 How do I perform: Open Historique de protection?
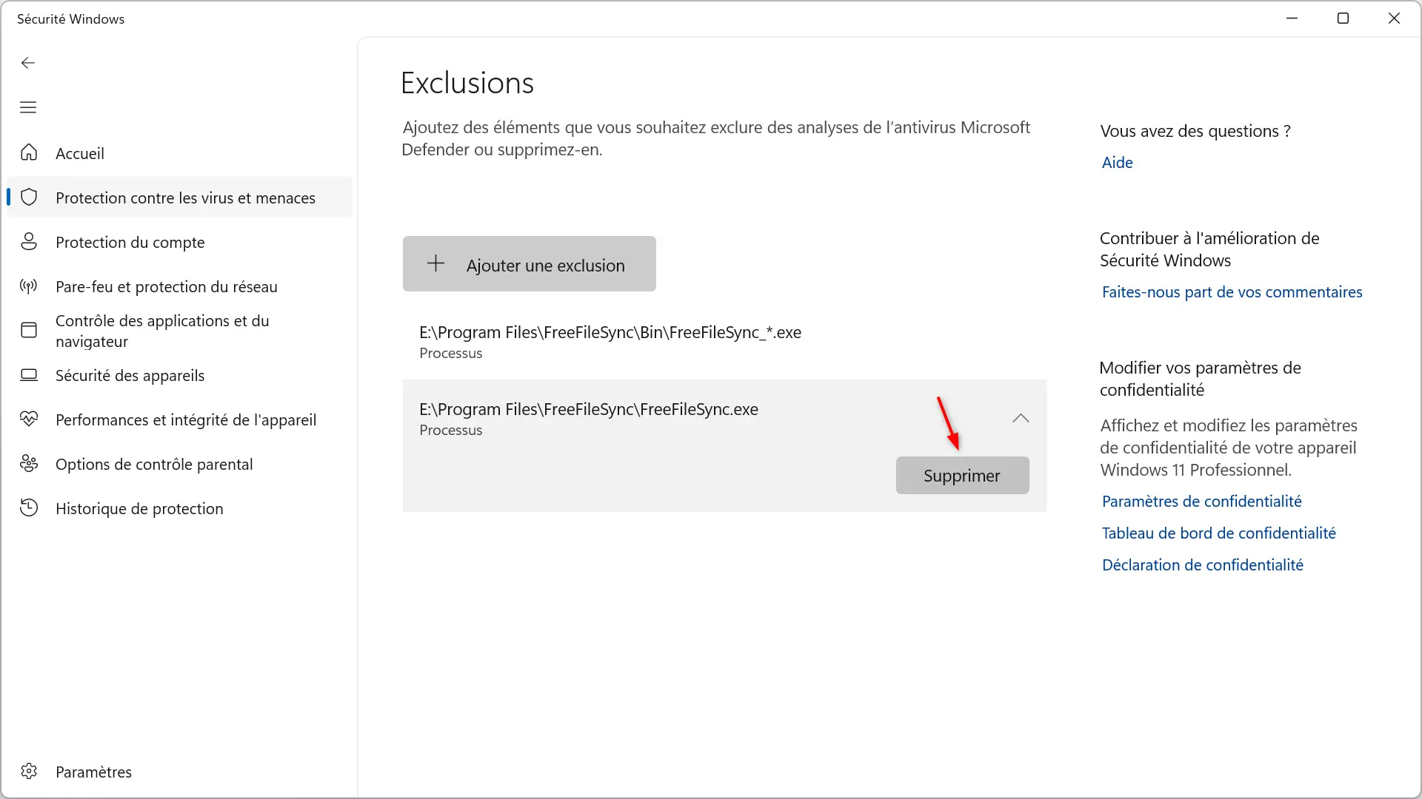[179, 508]
